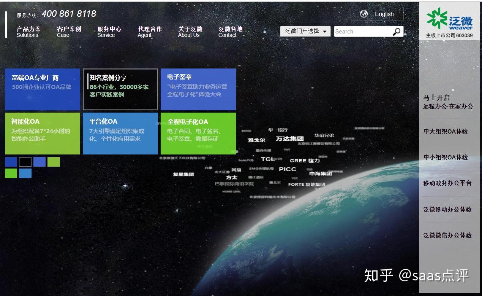Viewport: 482px width, 296px height.
Task: Click the 知名案例分享 banner tile
Action: pyautogui.click(x=120, y=89)
